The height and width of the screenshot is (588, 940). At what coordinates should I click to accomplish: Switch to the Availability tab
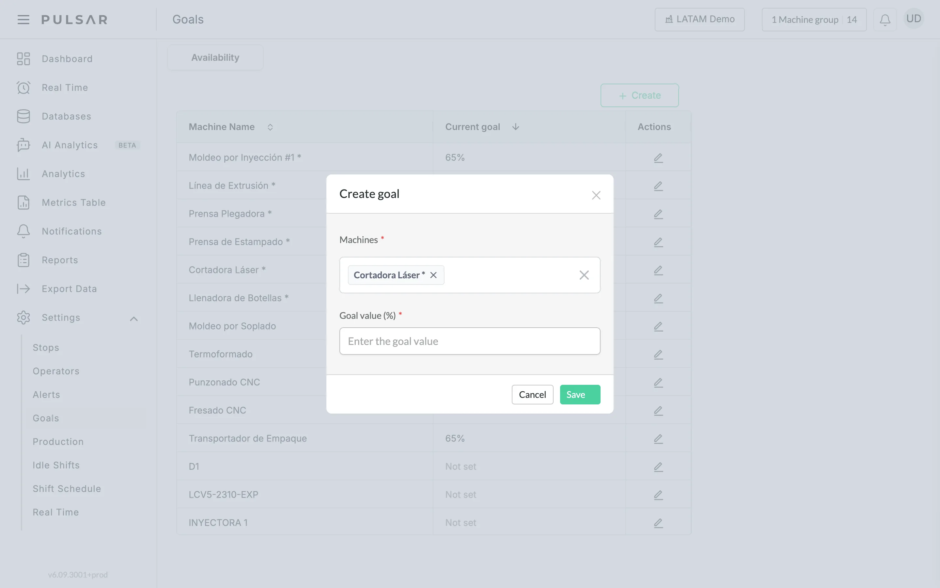click(x=215, y=57)
